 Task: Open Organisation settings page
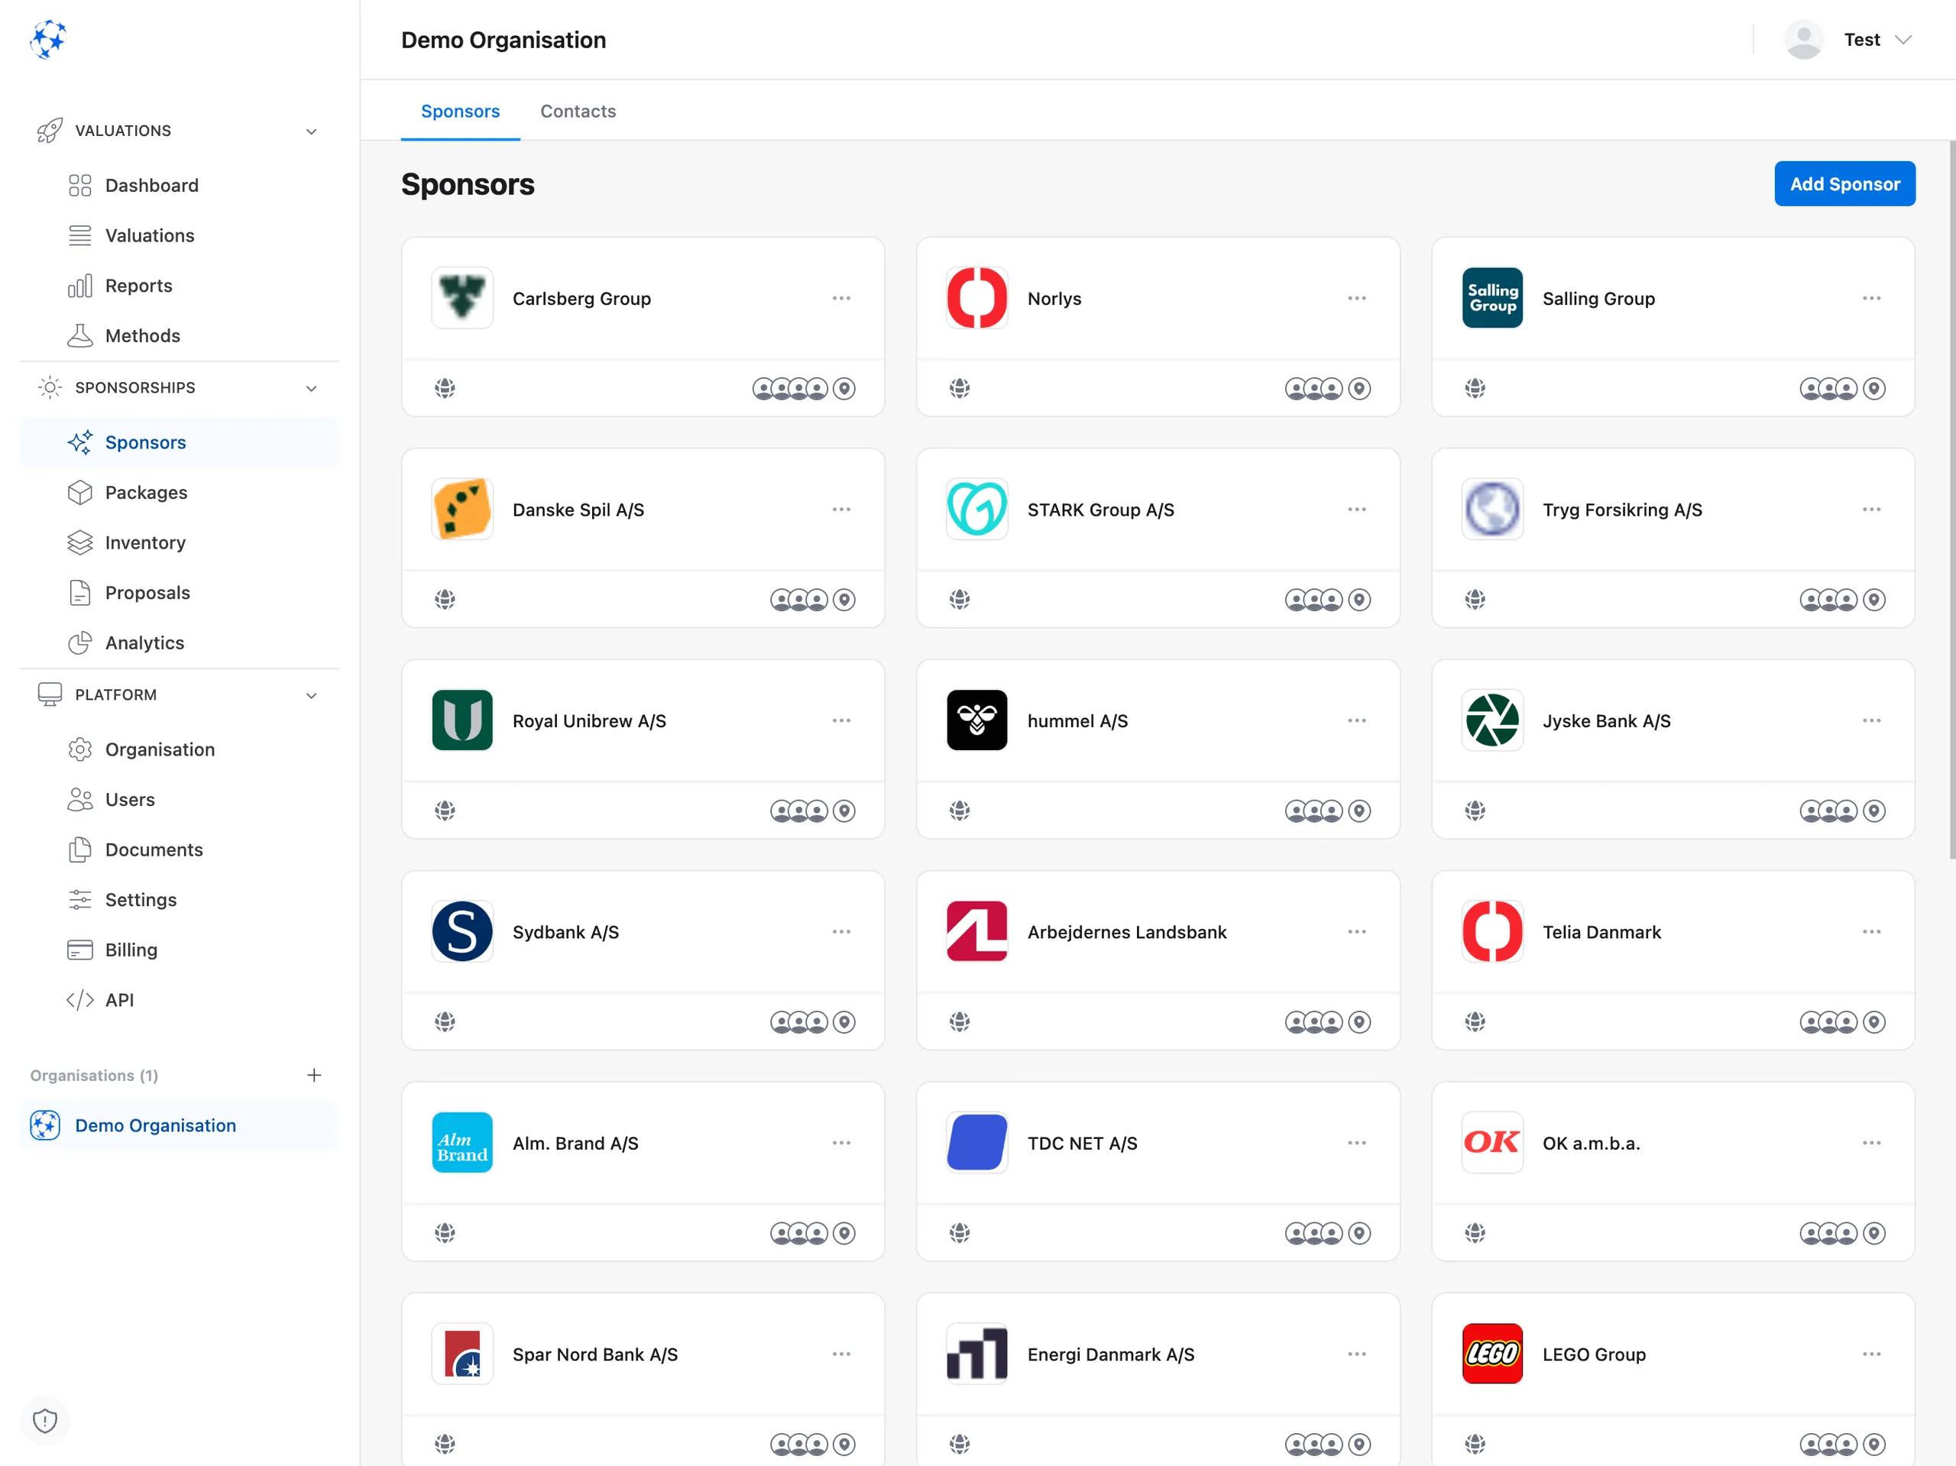pyautogui.click(x=180, y=749)
